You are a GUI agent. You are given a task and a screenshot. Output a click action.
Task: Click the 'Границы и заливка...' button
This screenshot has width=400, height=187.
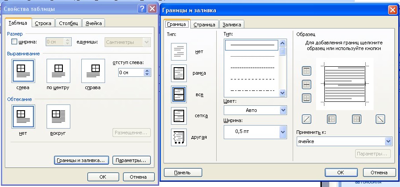(80, 160)
